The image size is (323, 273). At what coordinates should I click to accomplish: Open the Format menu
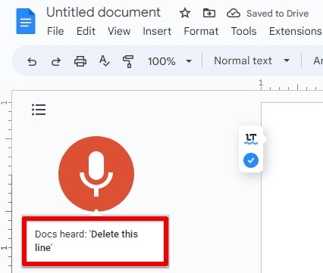coord(201,31)
